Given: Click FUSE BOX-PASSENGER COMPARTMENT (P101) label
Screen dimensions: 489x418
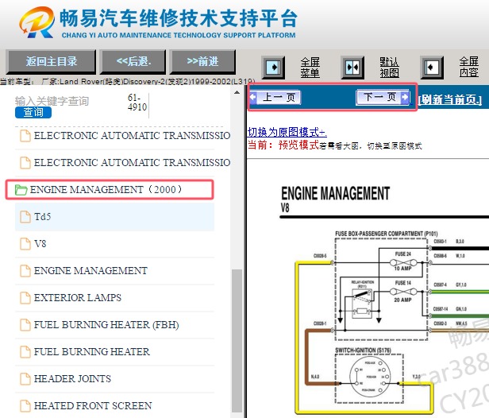Looking at the screenshot, I should (x=387, y=234).
